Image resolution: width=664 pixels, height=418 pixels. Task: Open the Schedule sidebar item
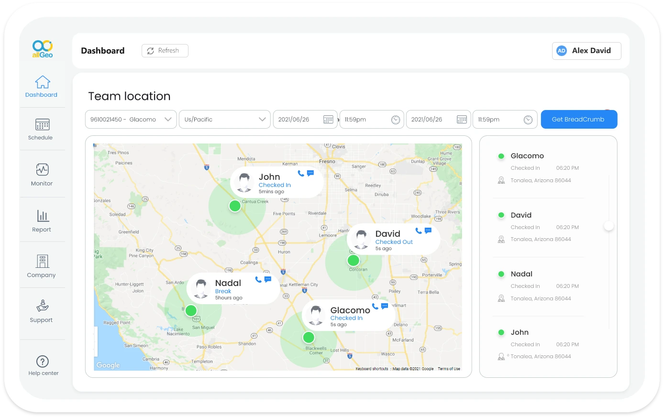42,129
